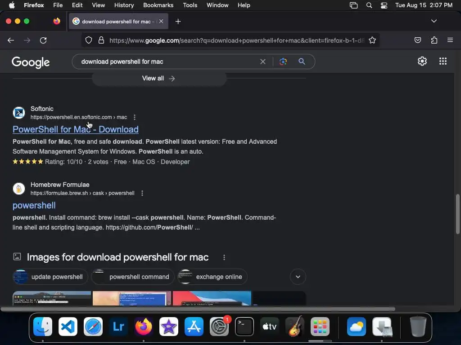Image resolution: width=461 pixels, height=345 pixels.
Task: Select the update powershell image chip
Action: tap(50, 277)
